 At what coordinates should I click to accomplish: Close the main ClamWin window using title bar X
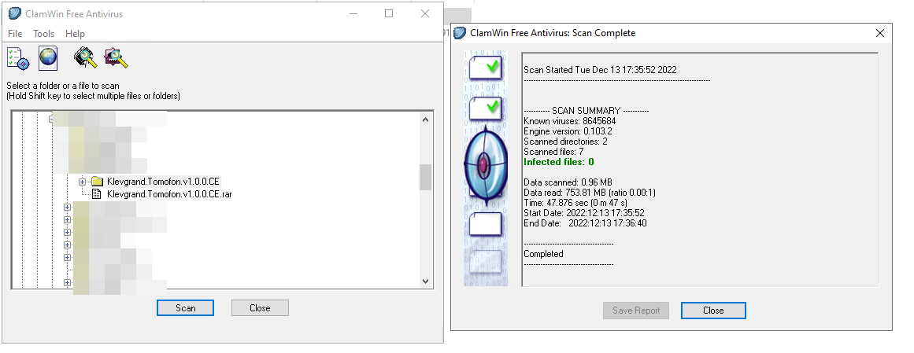coord(425,13)
